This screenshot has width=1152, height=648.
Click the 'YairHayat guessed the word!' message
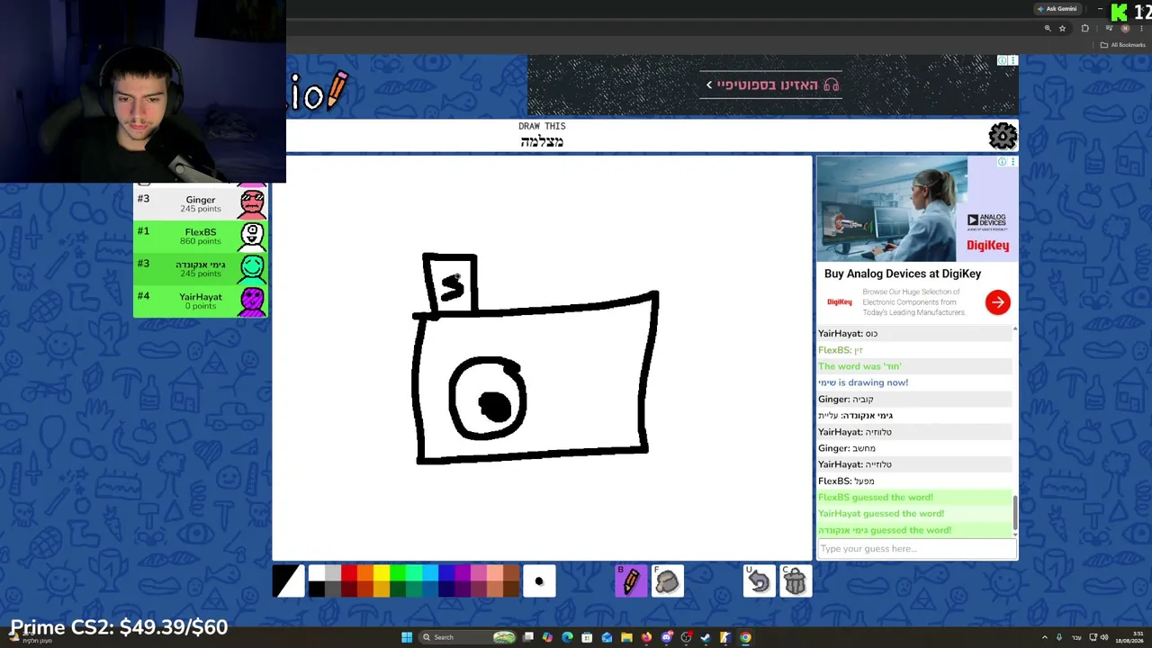coord(881,514)
